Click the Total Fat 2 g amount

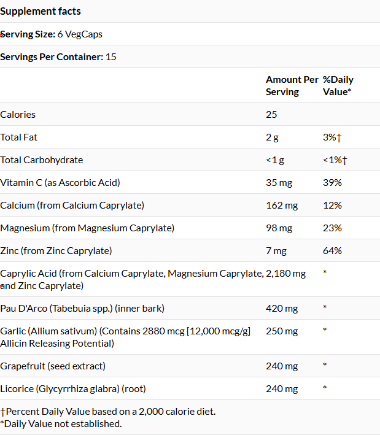[272, 137]
